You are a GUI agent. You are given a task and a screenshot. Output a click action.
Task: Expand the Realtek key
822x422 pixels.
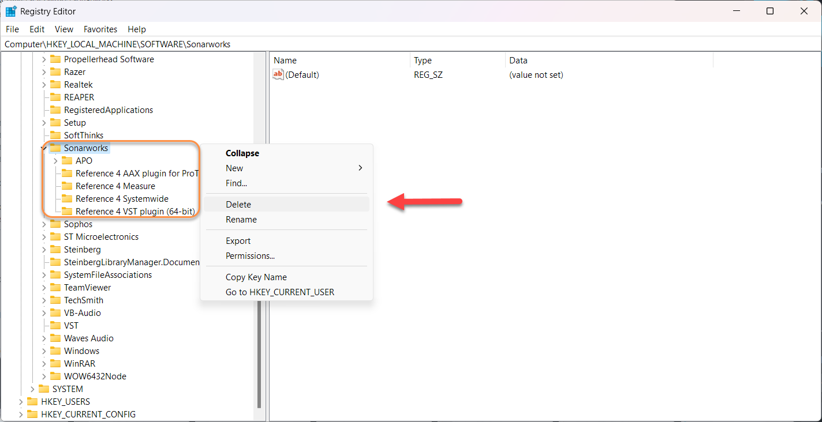pos(44,84)
